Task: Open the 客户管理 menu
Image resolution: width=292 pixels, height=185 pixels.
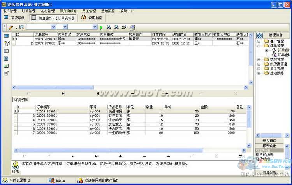Action: pyautogui.click(x=10, y=11)
